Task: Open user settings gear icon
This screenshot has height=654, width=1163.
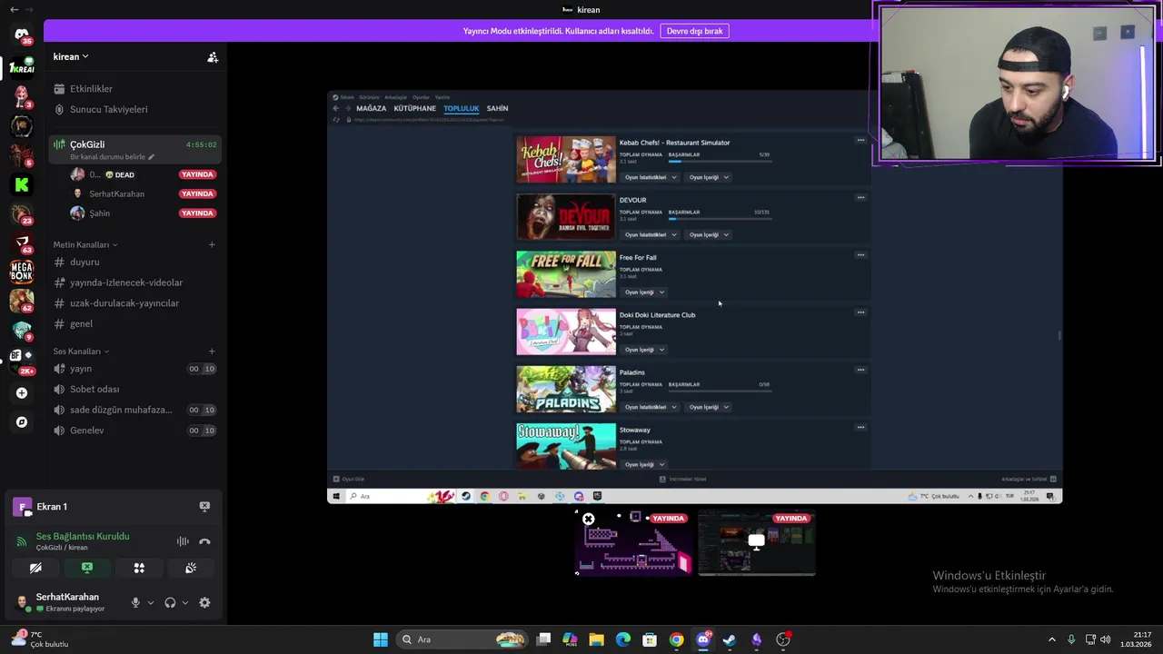Action: tap(204, 603)
